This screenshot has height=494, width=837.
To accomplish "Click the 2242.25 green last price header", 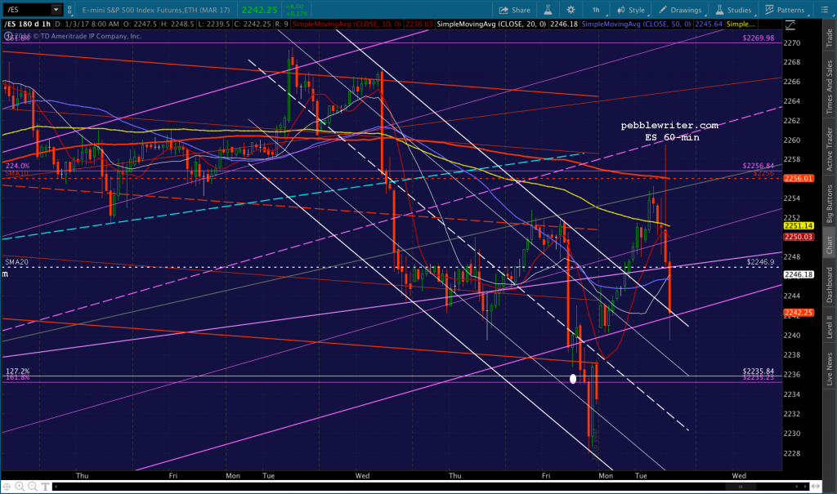I will pyautogui.click(x=259, y=10).
